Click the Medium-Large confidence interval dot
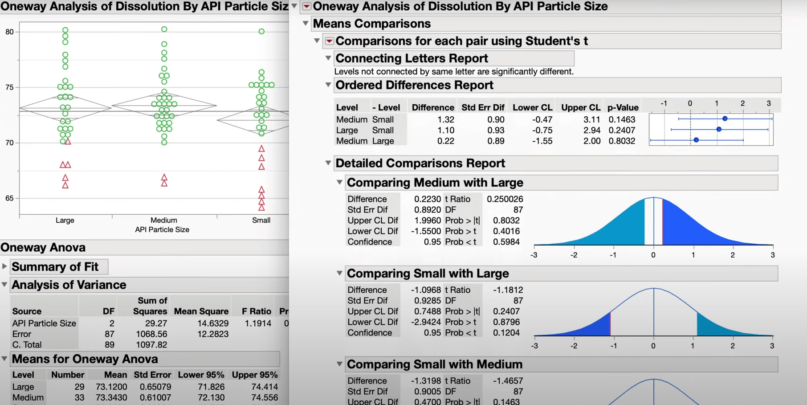The height and width of the screenshot is (405, 807). tap(696, 140)
